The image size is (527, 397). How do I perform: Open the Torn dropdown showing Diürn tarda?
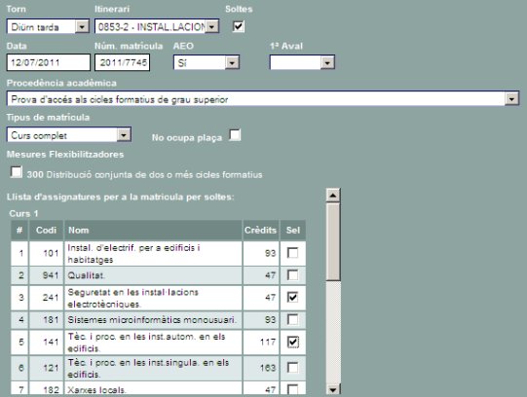(48, 26)
